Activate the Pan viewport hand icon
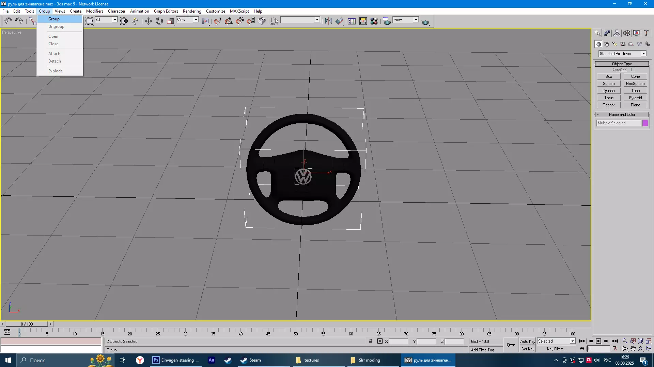654x367 pixels. pyautogui.click(x=633, y=349)
